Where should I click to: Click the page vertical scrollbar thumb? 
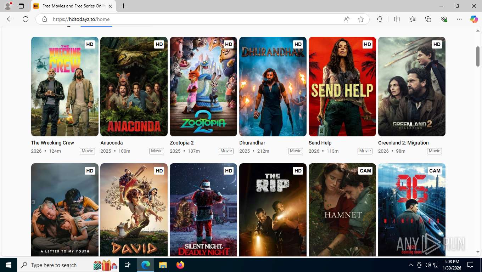pos(478,56)
